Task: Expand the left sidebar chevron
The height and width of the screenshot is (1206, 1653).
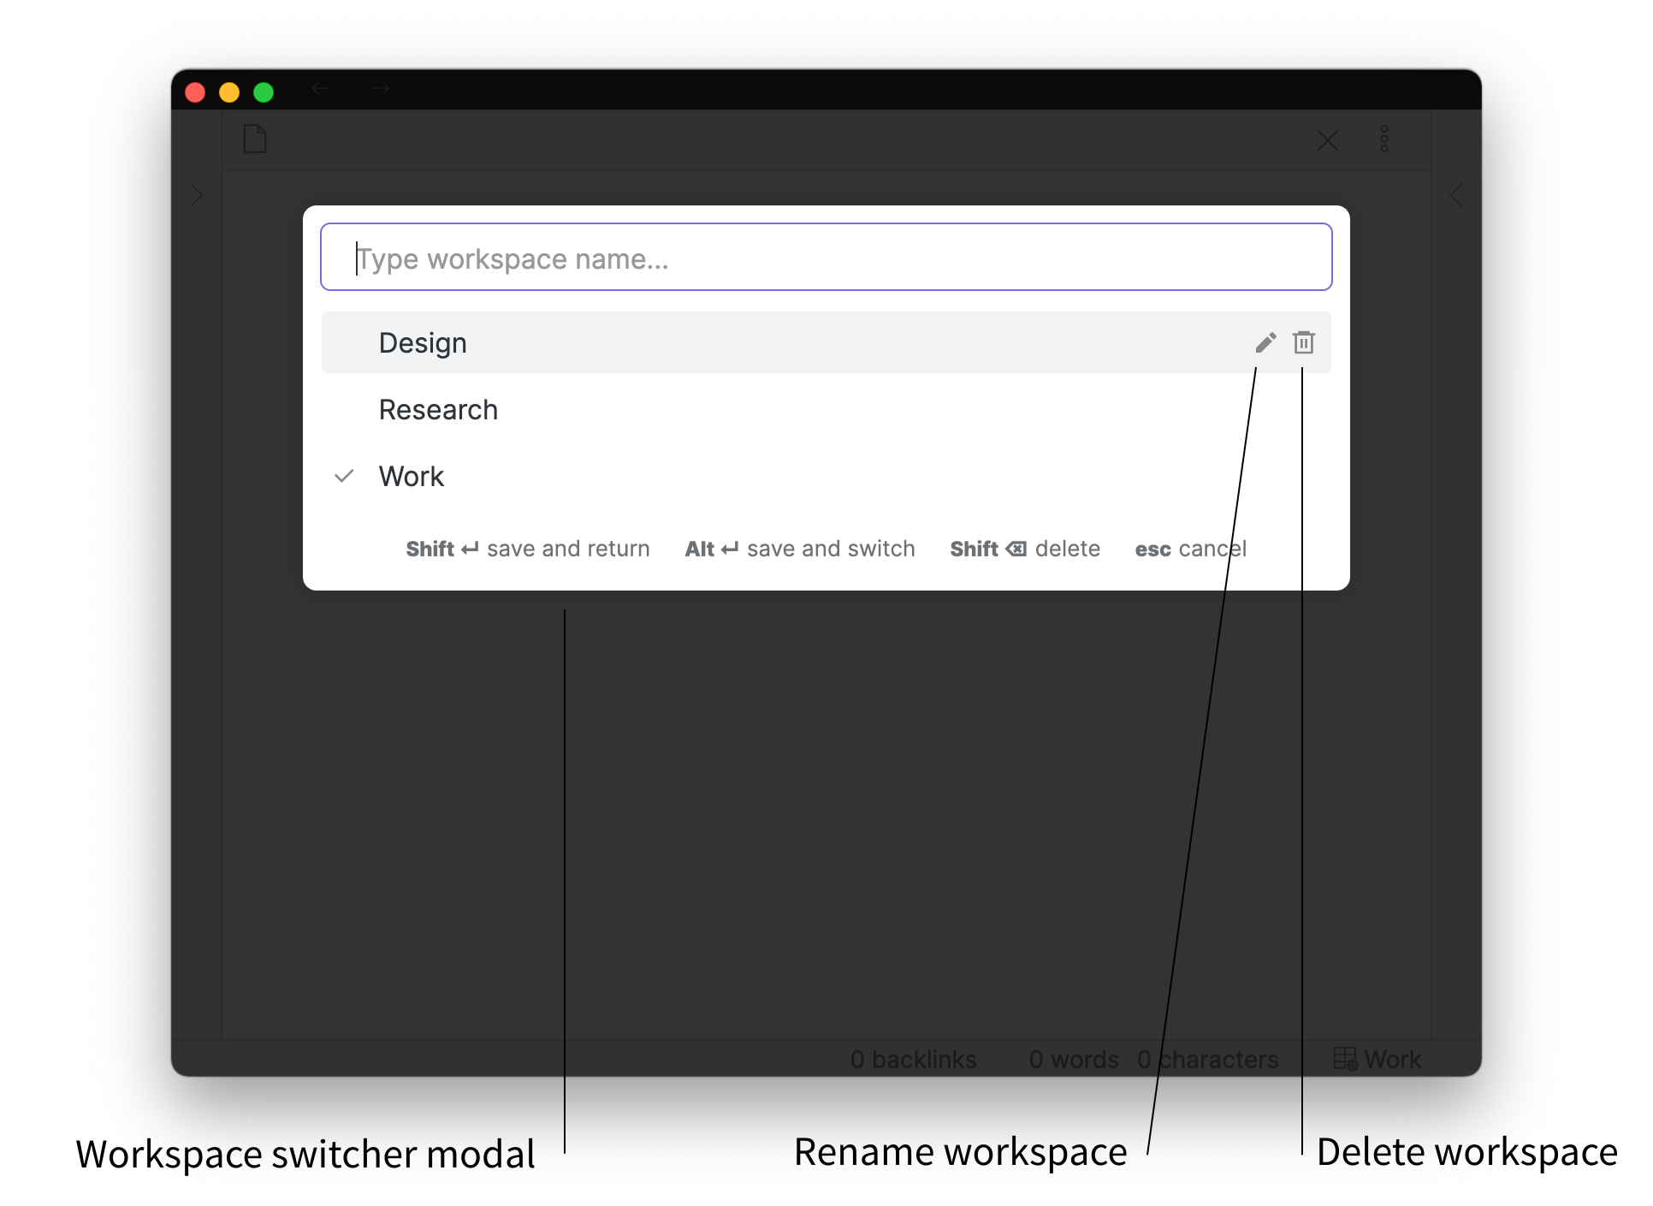Action: click(197, 195)
